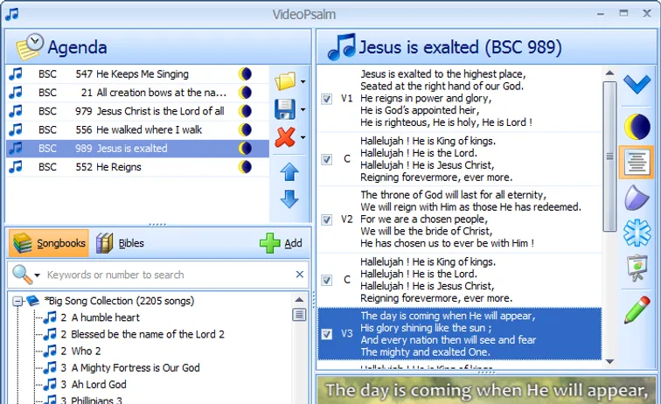Image resolution: width=661 pixels, height=404 pixels.
Task: Select the Songbooks tab
Action: click(x=49, y=243)
